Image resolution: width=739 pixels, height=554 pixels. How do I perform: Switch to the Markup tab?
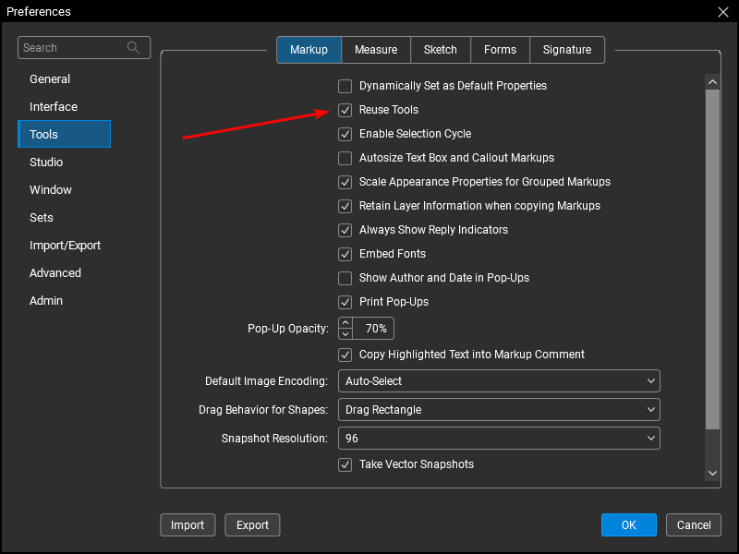309,50
